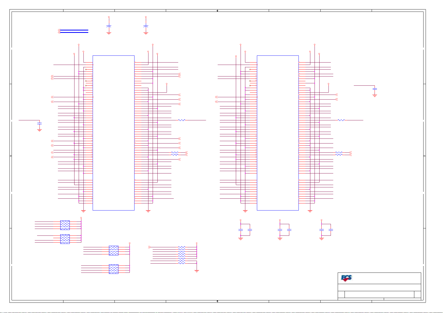The height and width of the screenshot is (313, 443).
Task: Select the left large blue IC symbol body
Action: [x=113, y=133]
